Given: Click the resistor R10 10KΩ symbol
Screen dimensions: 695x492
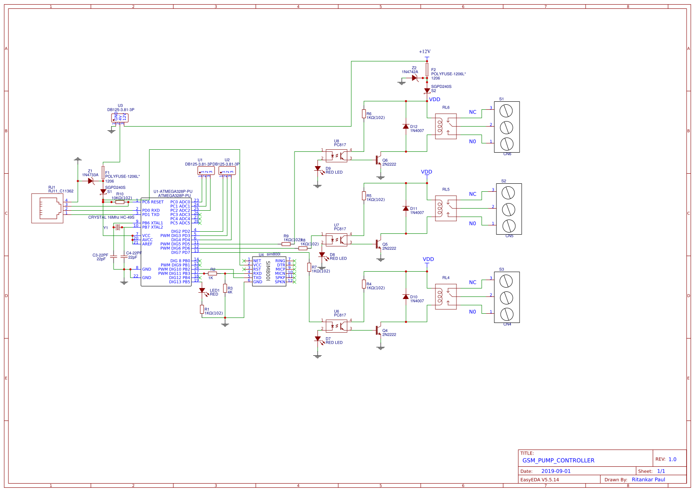Looking at the screenshot, I should click(119, 202).
